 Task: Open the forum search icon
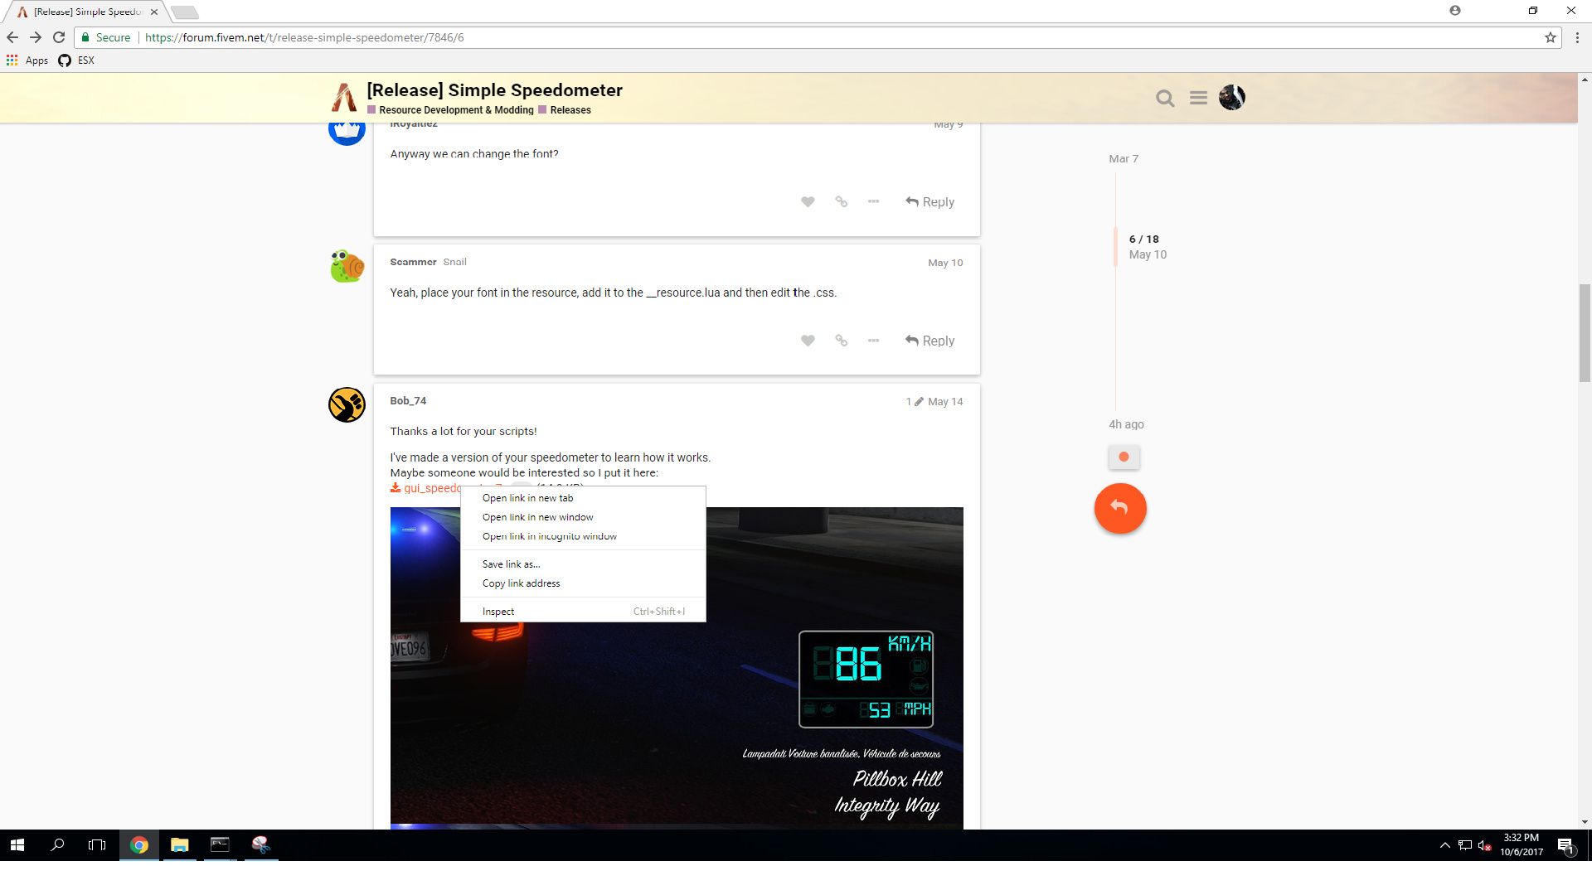click(1165, 99)
